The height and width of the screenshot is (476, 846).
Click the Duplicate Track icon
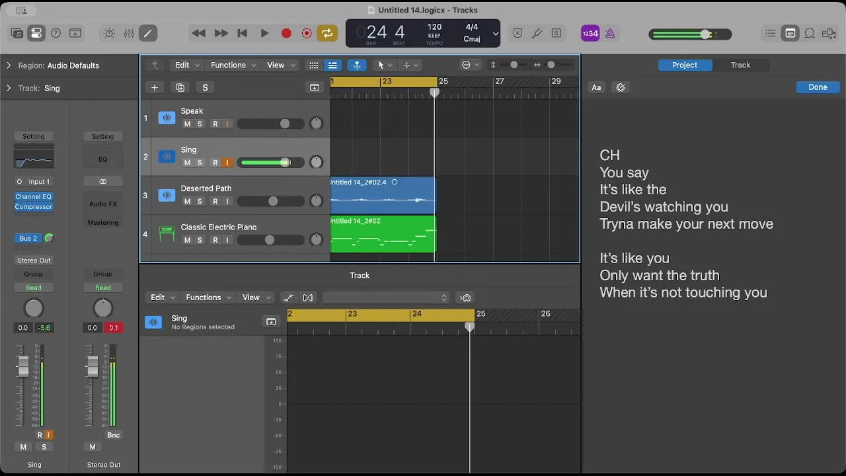click(x=180, y=87)
